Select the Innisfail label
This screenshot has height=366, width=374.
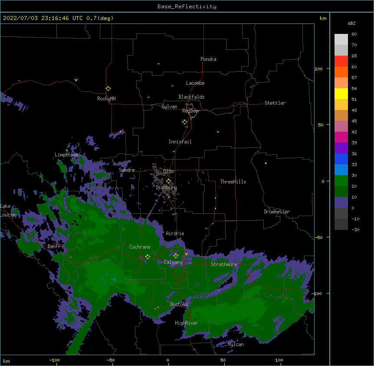(x=180, y=142)
